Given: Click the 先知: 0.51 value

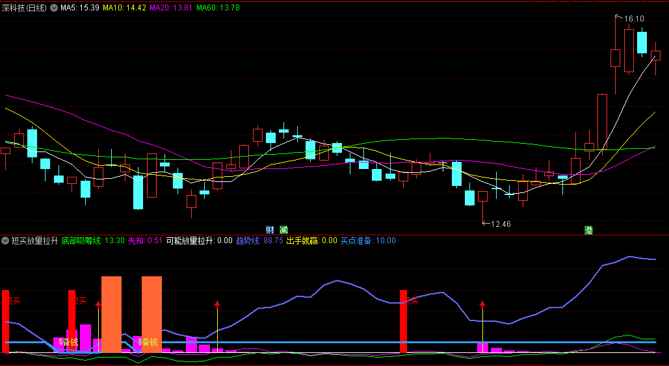Looking at the screenshot, I should pyautogui.click(x=146, y=241).
